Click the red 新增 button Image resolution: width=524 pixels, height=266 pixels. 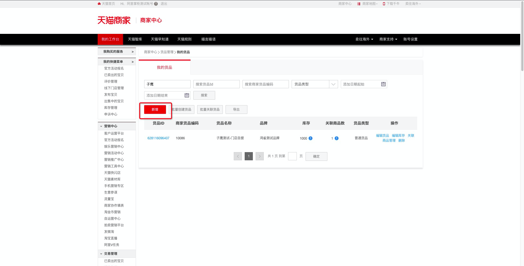click(155, 110)
